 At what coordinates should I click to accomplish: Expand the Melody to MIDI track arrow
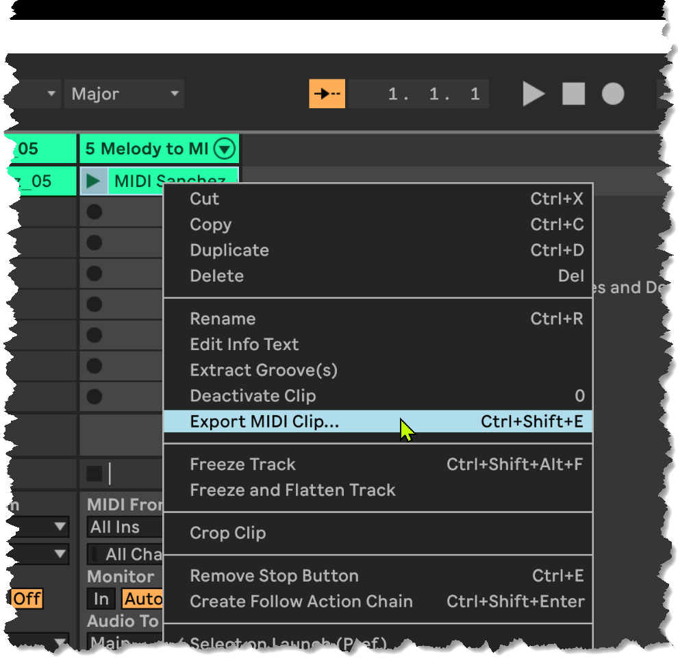pos(224,149)
